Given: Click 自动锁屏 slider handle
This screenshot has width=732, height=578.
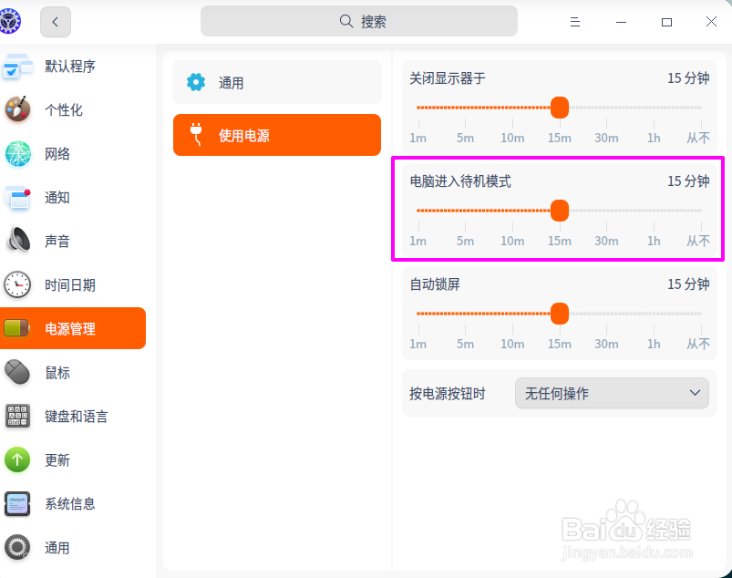Looking at the screenshot, I should click(560, 314).
